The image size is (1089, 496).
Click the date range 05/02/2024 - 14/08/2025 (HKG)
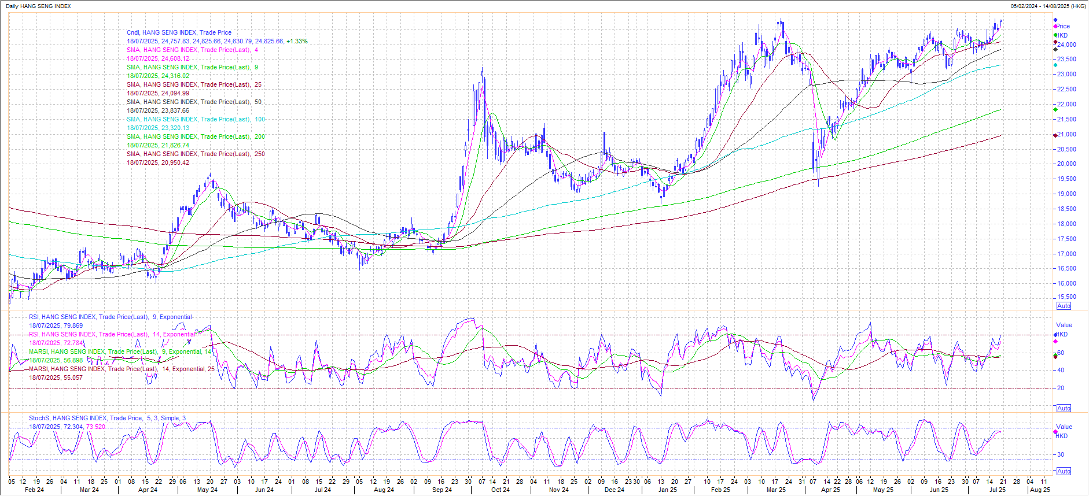1048,6
